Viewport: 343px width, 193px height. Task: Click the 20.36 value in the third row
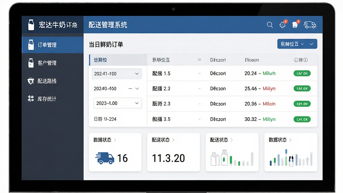click(x=251, y=104)
